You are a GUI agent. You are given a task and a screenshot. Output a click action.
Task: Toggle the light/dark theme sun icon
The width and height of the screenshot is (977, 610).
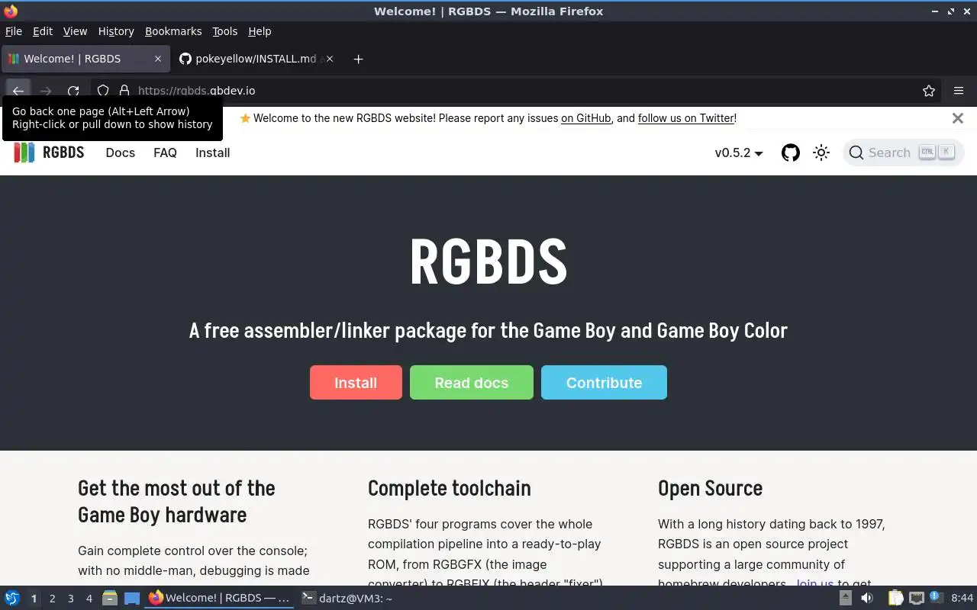(821, 152)
